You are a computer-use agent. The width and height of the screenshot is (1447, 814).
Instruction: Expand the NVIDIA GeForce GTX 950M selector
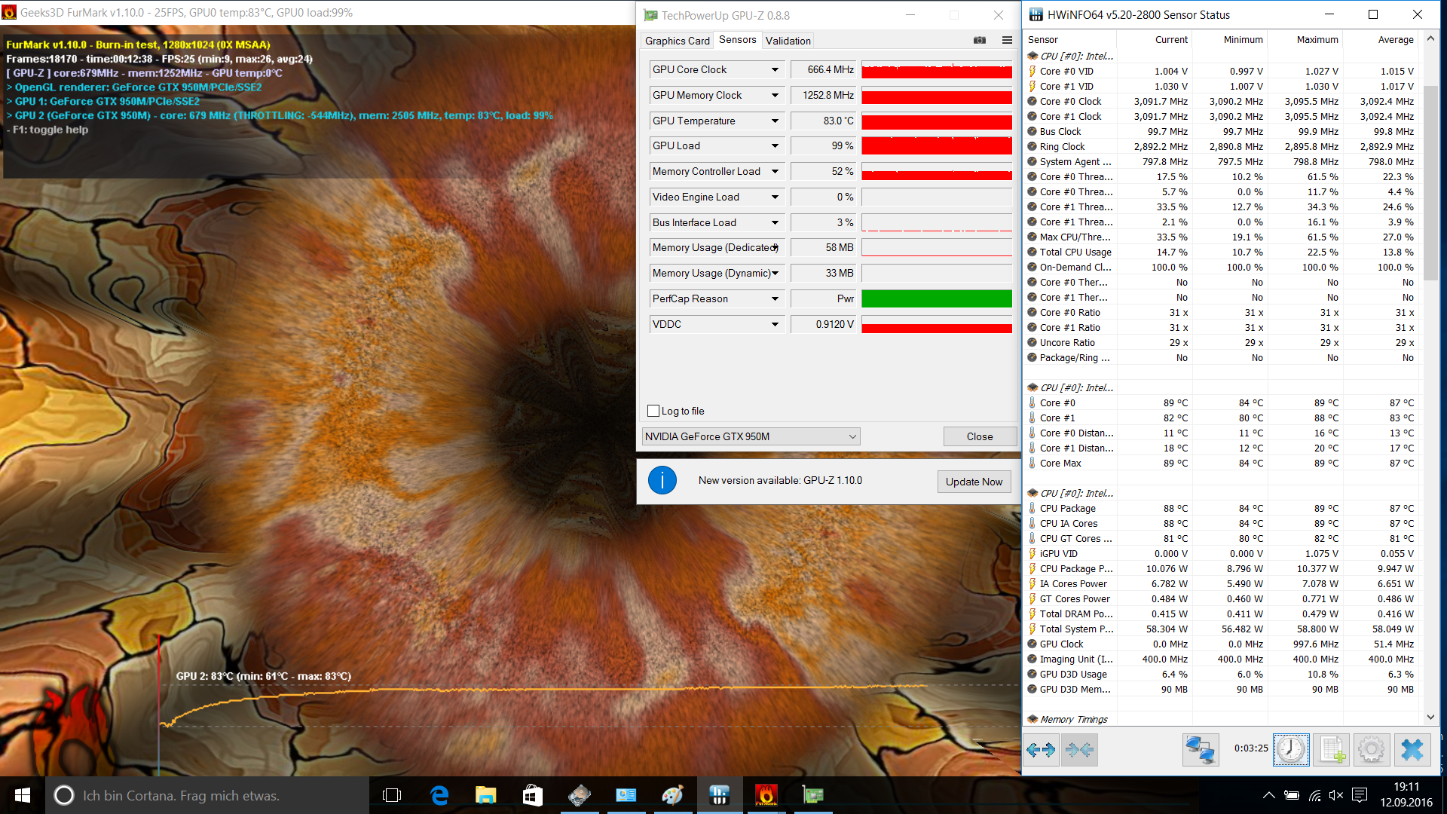(852, 436)
